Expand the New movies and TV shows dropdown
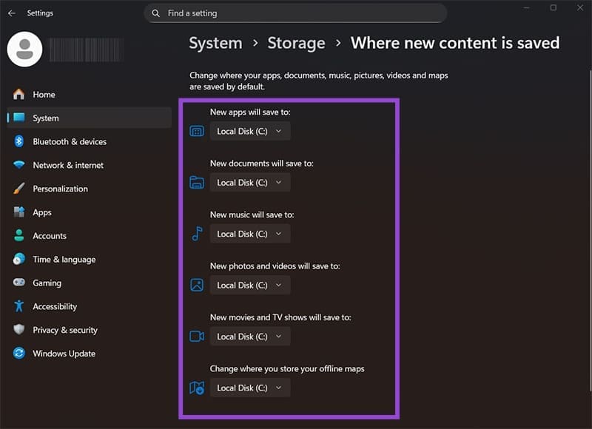Screen dimensions: 592x429 click(250, 337)
